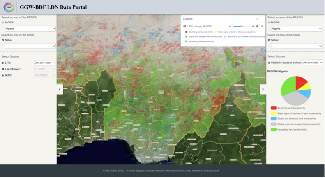
Task: Toggle LPDI_change_PAGGW layer visibility eye
Action: tap(253, 26)
